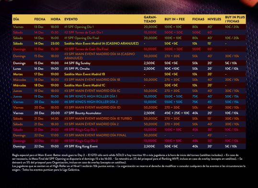258x188 pixels.
Task: Click #3 SPF Main Event Madrid Día Final
Action: coord(95,135)
